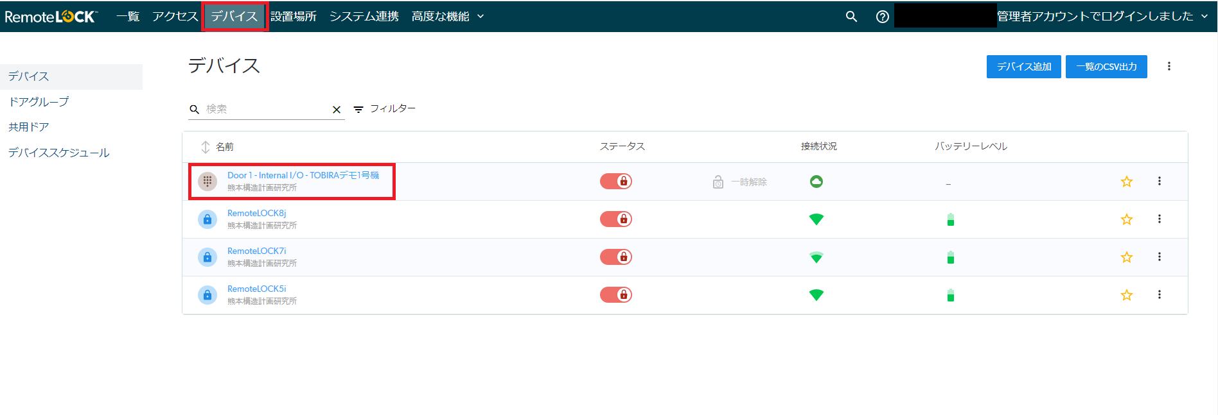The width and height of the screenshot is (1218, 415).
Task: Open more options for RemoteLOCK5i row
Action: [x=1160, y=294]
